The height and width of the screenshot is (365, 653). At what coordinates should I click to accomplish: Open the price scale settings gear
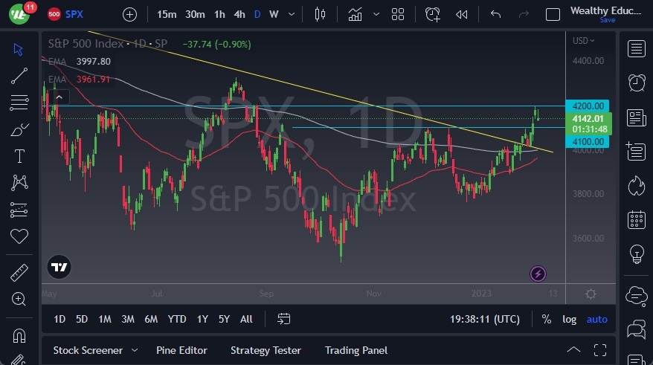[x=591, y=294]
